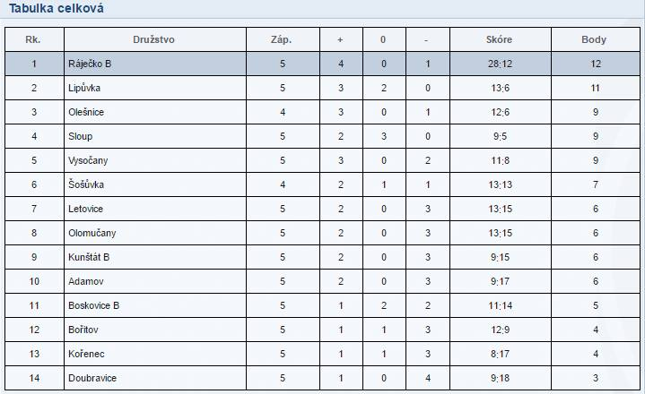
Task: Click the Skóre column header
Action: (499, 39)
